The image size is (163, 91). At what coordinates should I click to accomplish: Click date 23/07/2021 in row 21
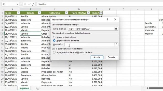(12, 82)
